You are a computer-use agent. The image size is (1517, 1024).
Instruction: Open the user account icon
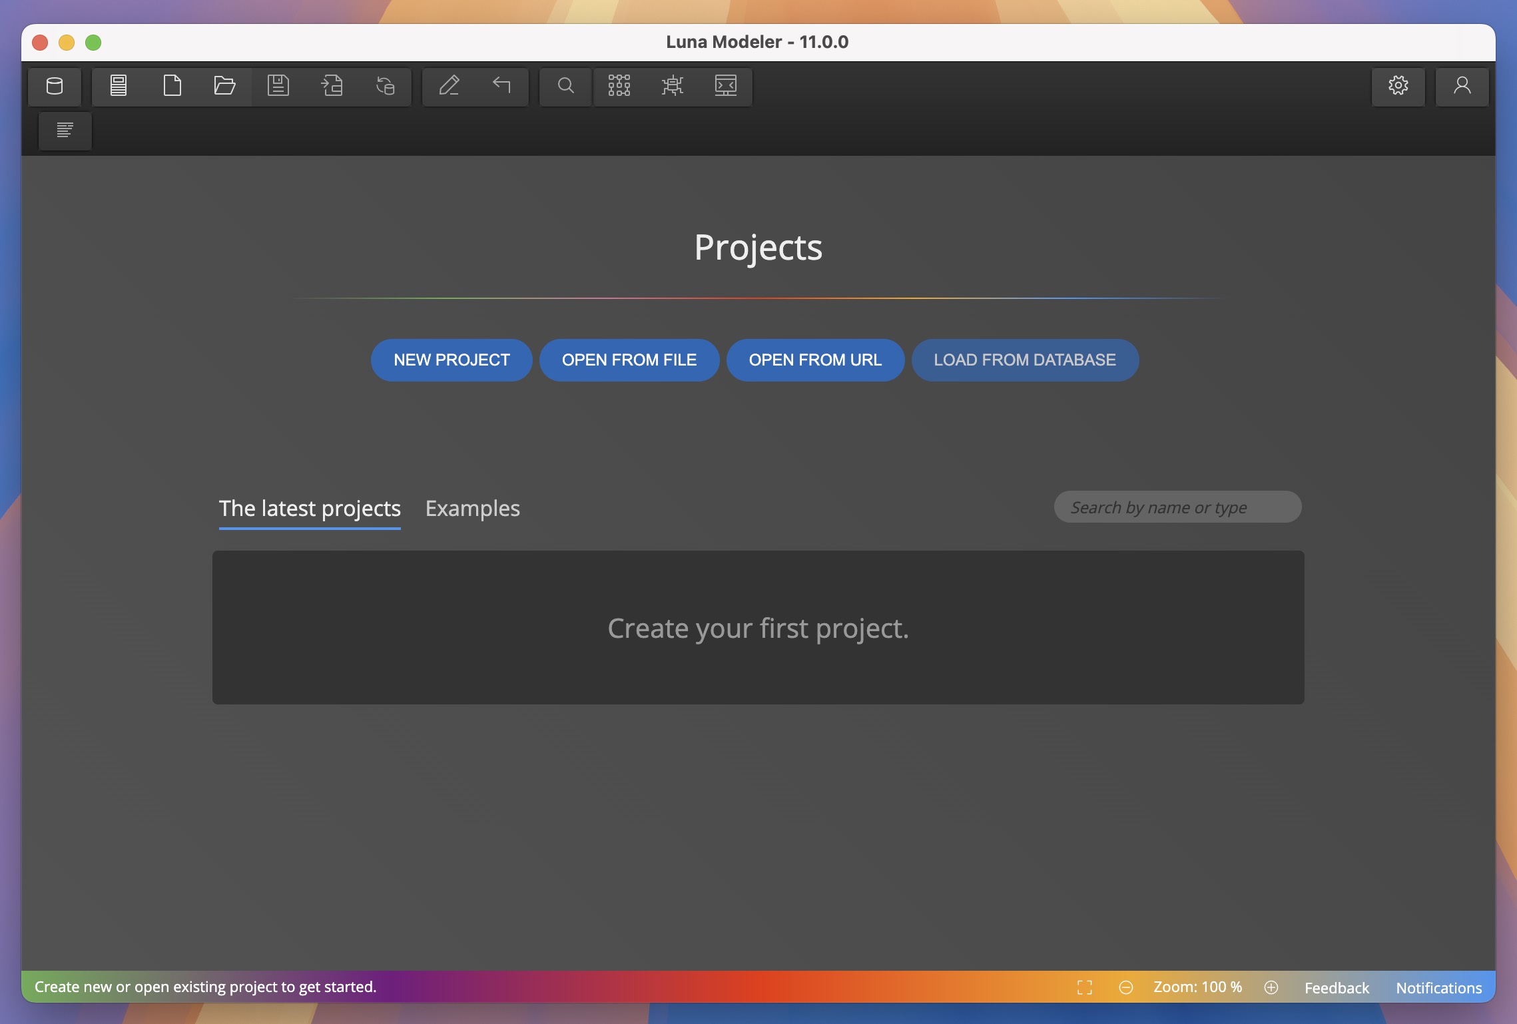[1462, 87]
